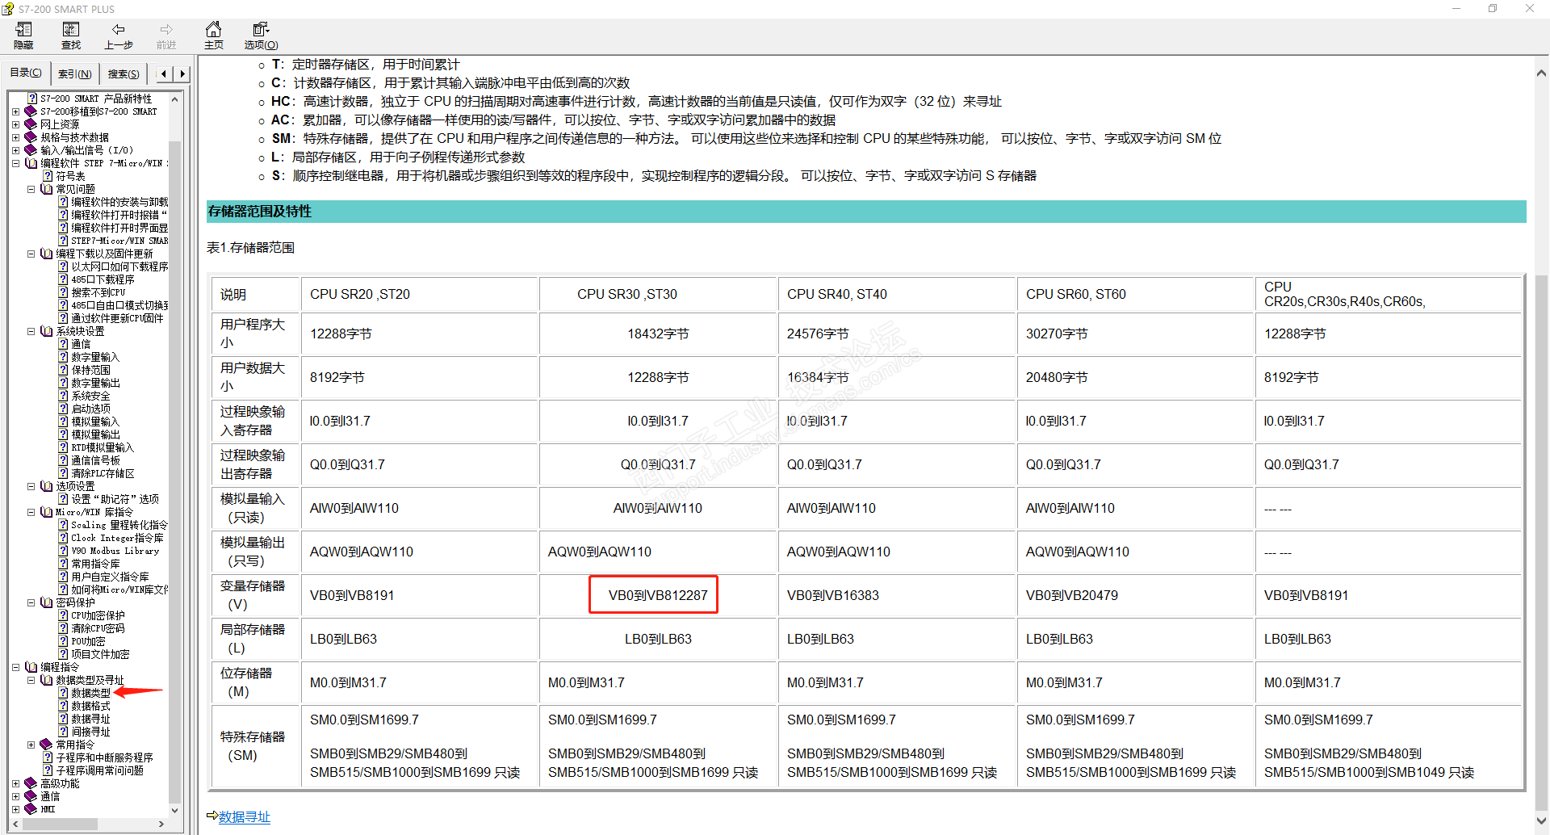
Task: Click the book icon beside HMI
Action: (x=31, y=809)
